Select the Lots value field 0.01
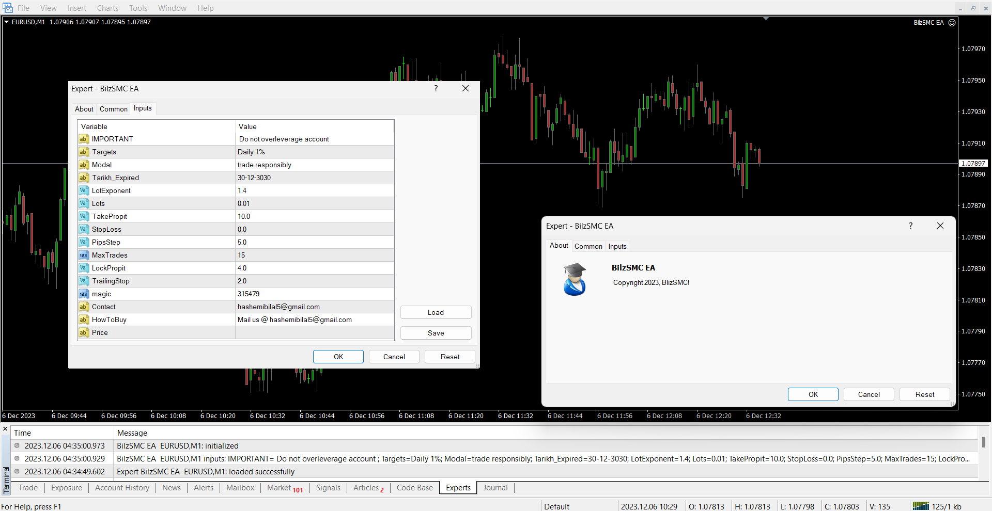The height and width of the screenshot is (511, 992). [x=314, y=203]
